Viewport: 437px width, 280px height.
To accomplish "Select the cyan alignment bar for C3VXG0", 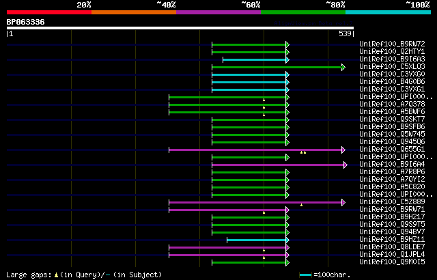I will 249,74.
